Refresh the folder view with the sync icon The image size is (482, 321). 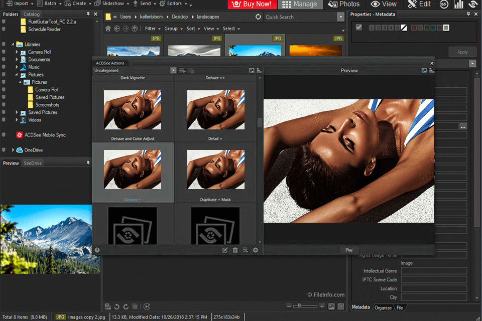(x=258, y=17)
